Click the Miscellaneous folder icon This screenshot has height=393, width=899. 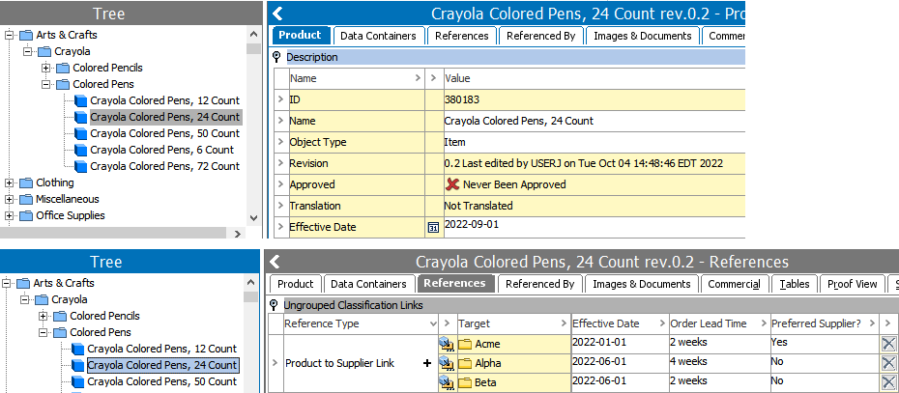[26, 199]
